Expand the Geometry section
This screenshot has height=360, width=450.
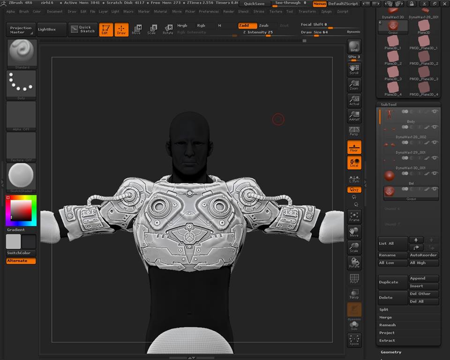tap(391, 352)
